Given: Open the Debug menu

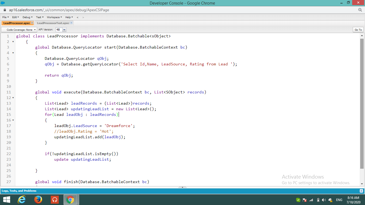Looking at the screenshot, I should coord(27,17).
